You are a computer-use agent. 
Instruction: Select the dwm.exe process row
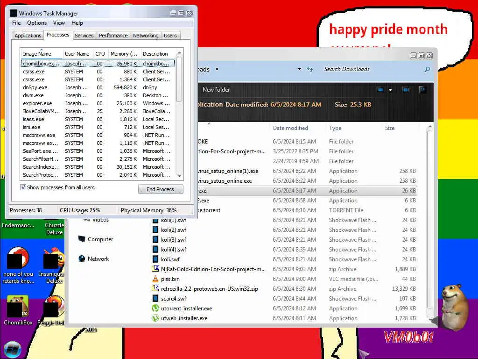point(98,95)
